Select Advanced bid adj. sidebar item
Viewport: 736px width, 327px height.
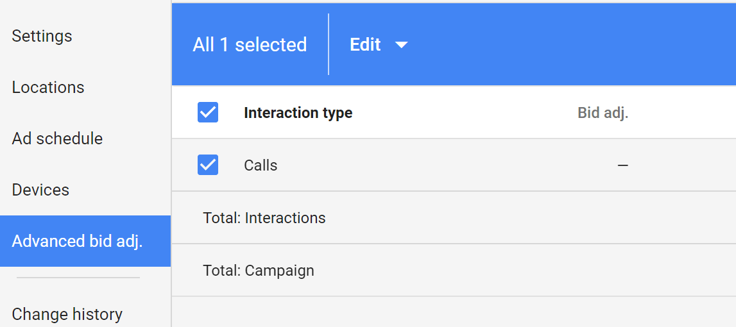(x=77, y=241)
